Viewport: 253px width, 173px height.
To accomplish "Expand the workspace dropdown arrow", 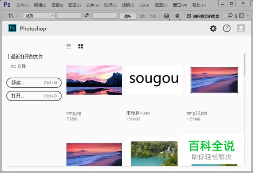I will click(248, 16).
